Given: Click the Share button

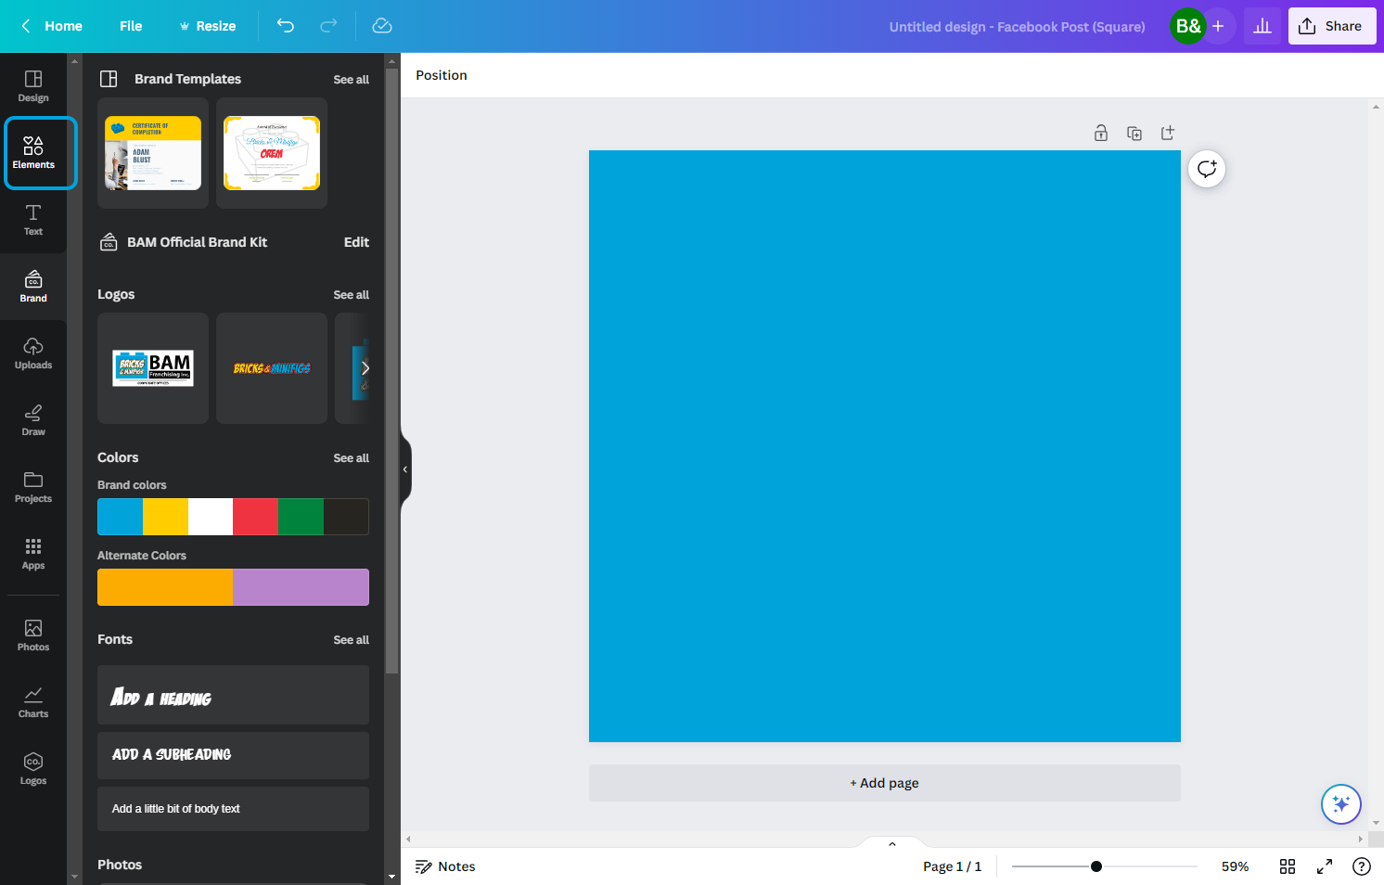Looking at the screenshot, I should tap(1332, 26).
